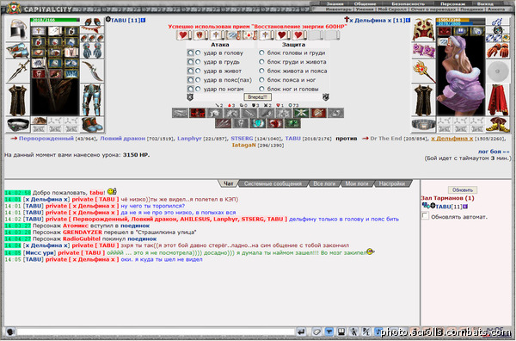Use the first heart scroll ability
516x341 pixels.
tap(183, 35)
